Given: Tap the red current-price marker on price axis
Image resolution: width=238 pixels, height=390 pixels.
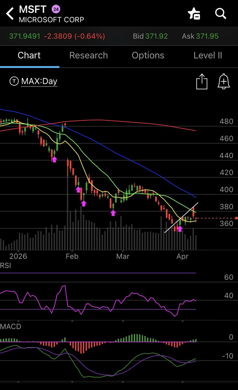Looking at the screenshot, I should click(236, 218).
